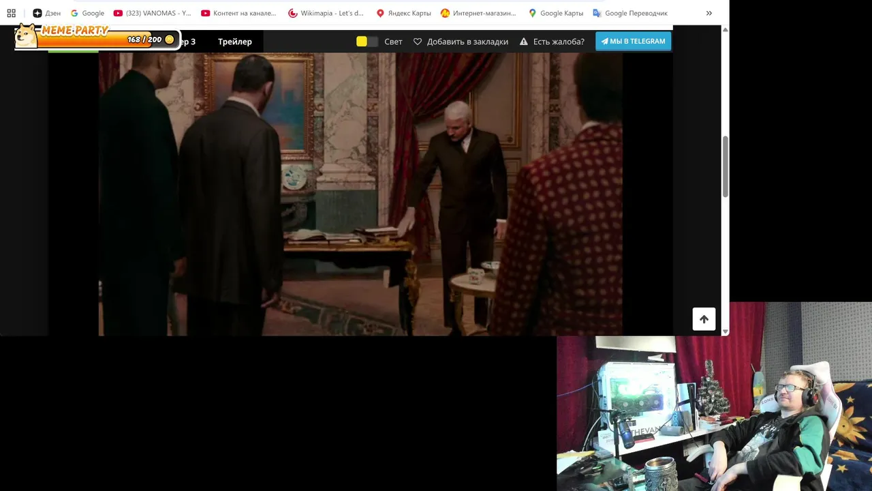Screen dimensions: 872x491
Task: Click the scrollbar down arrow
Action: (725, 331)
